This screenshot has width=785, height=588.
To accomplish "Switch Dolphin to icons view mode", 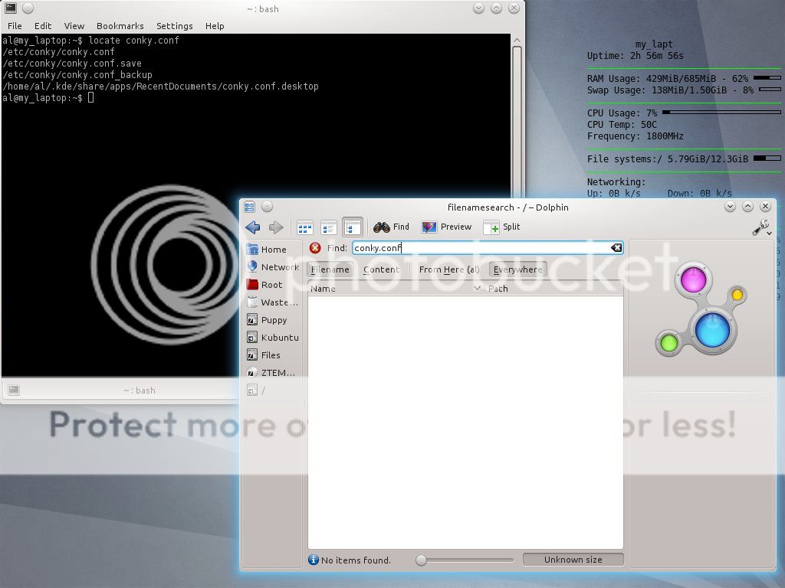I will click(x=305, y=227).
